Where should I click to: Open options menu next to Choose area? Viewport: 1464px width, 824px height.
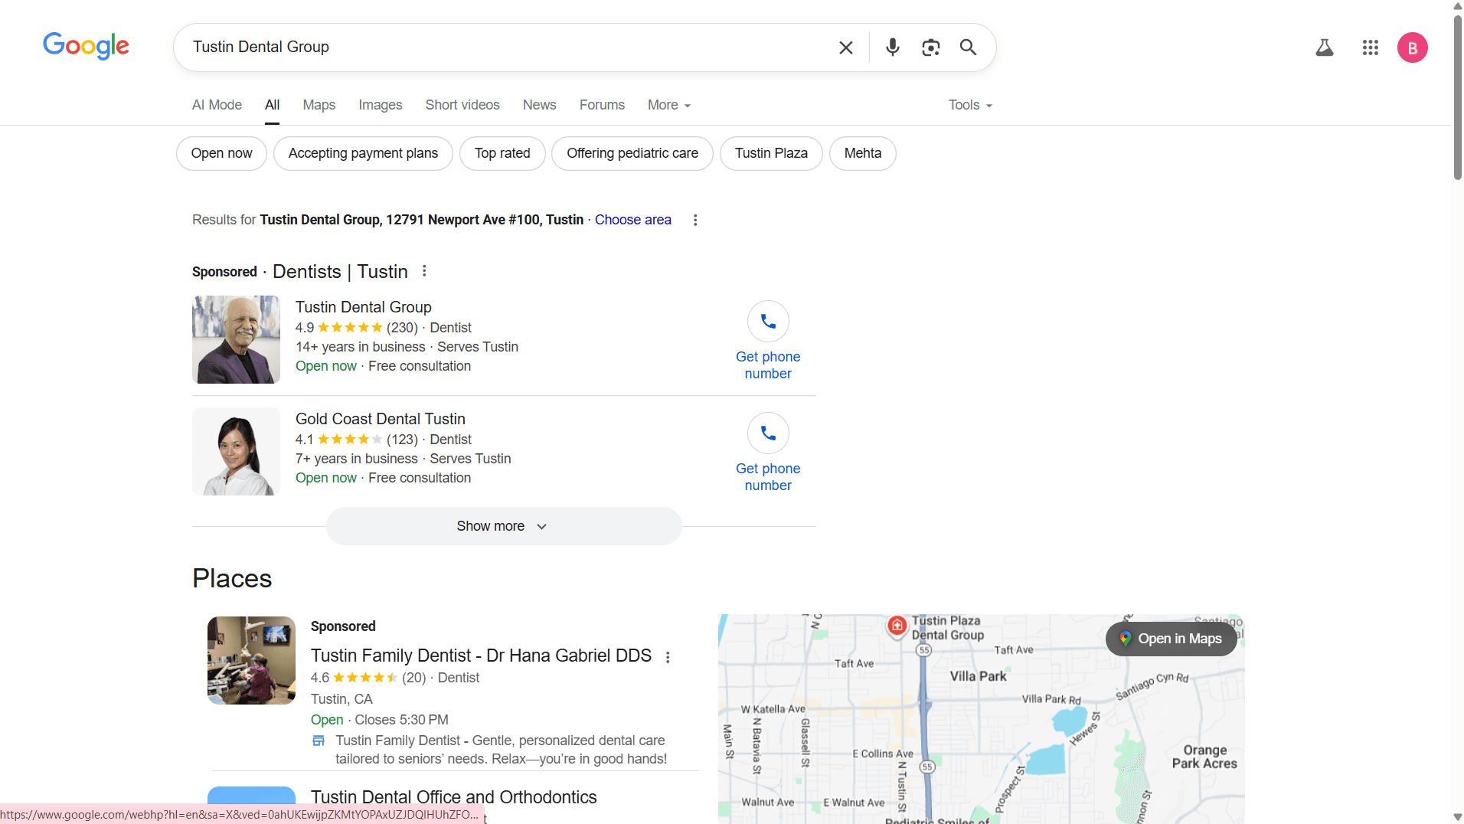(694, 220)
